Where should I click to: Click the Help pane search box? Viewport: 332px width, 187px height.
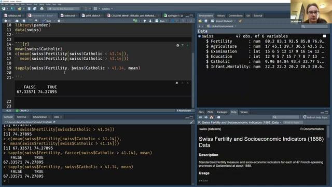285,117
